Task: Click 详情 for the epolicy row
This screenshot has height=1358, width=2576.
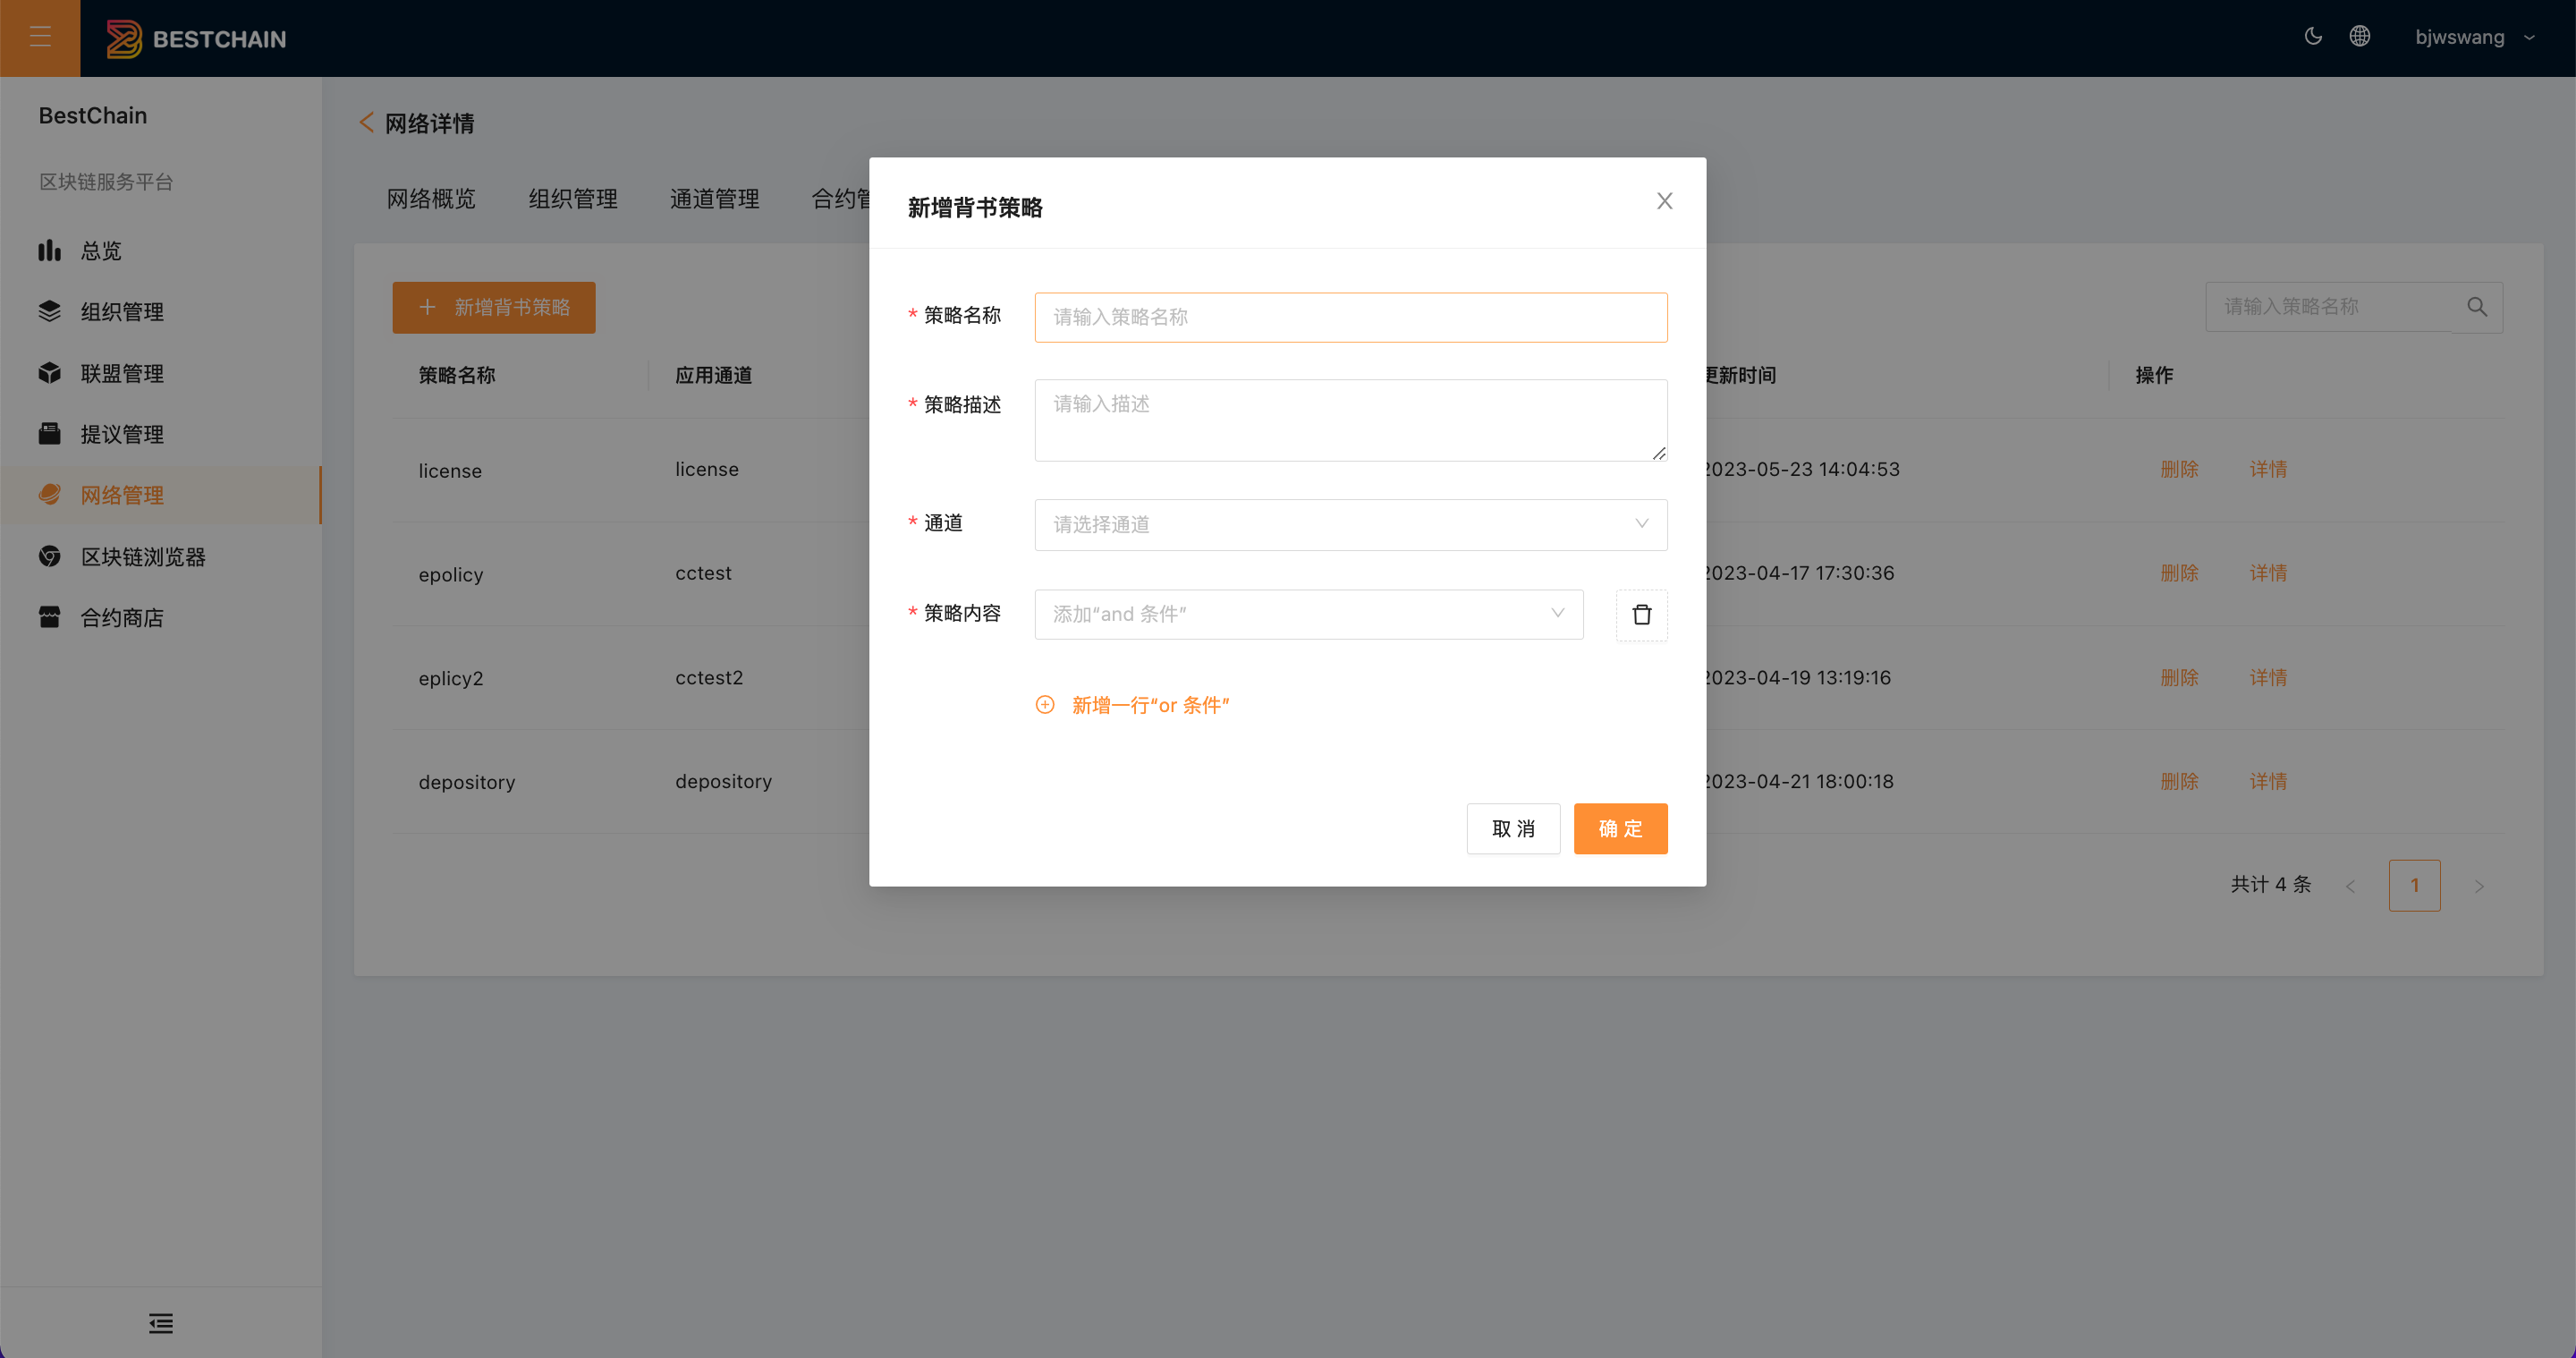Action: tap(2268, 573)
